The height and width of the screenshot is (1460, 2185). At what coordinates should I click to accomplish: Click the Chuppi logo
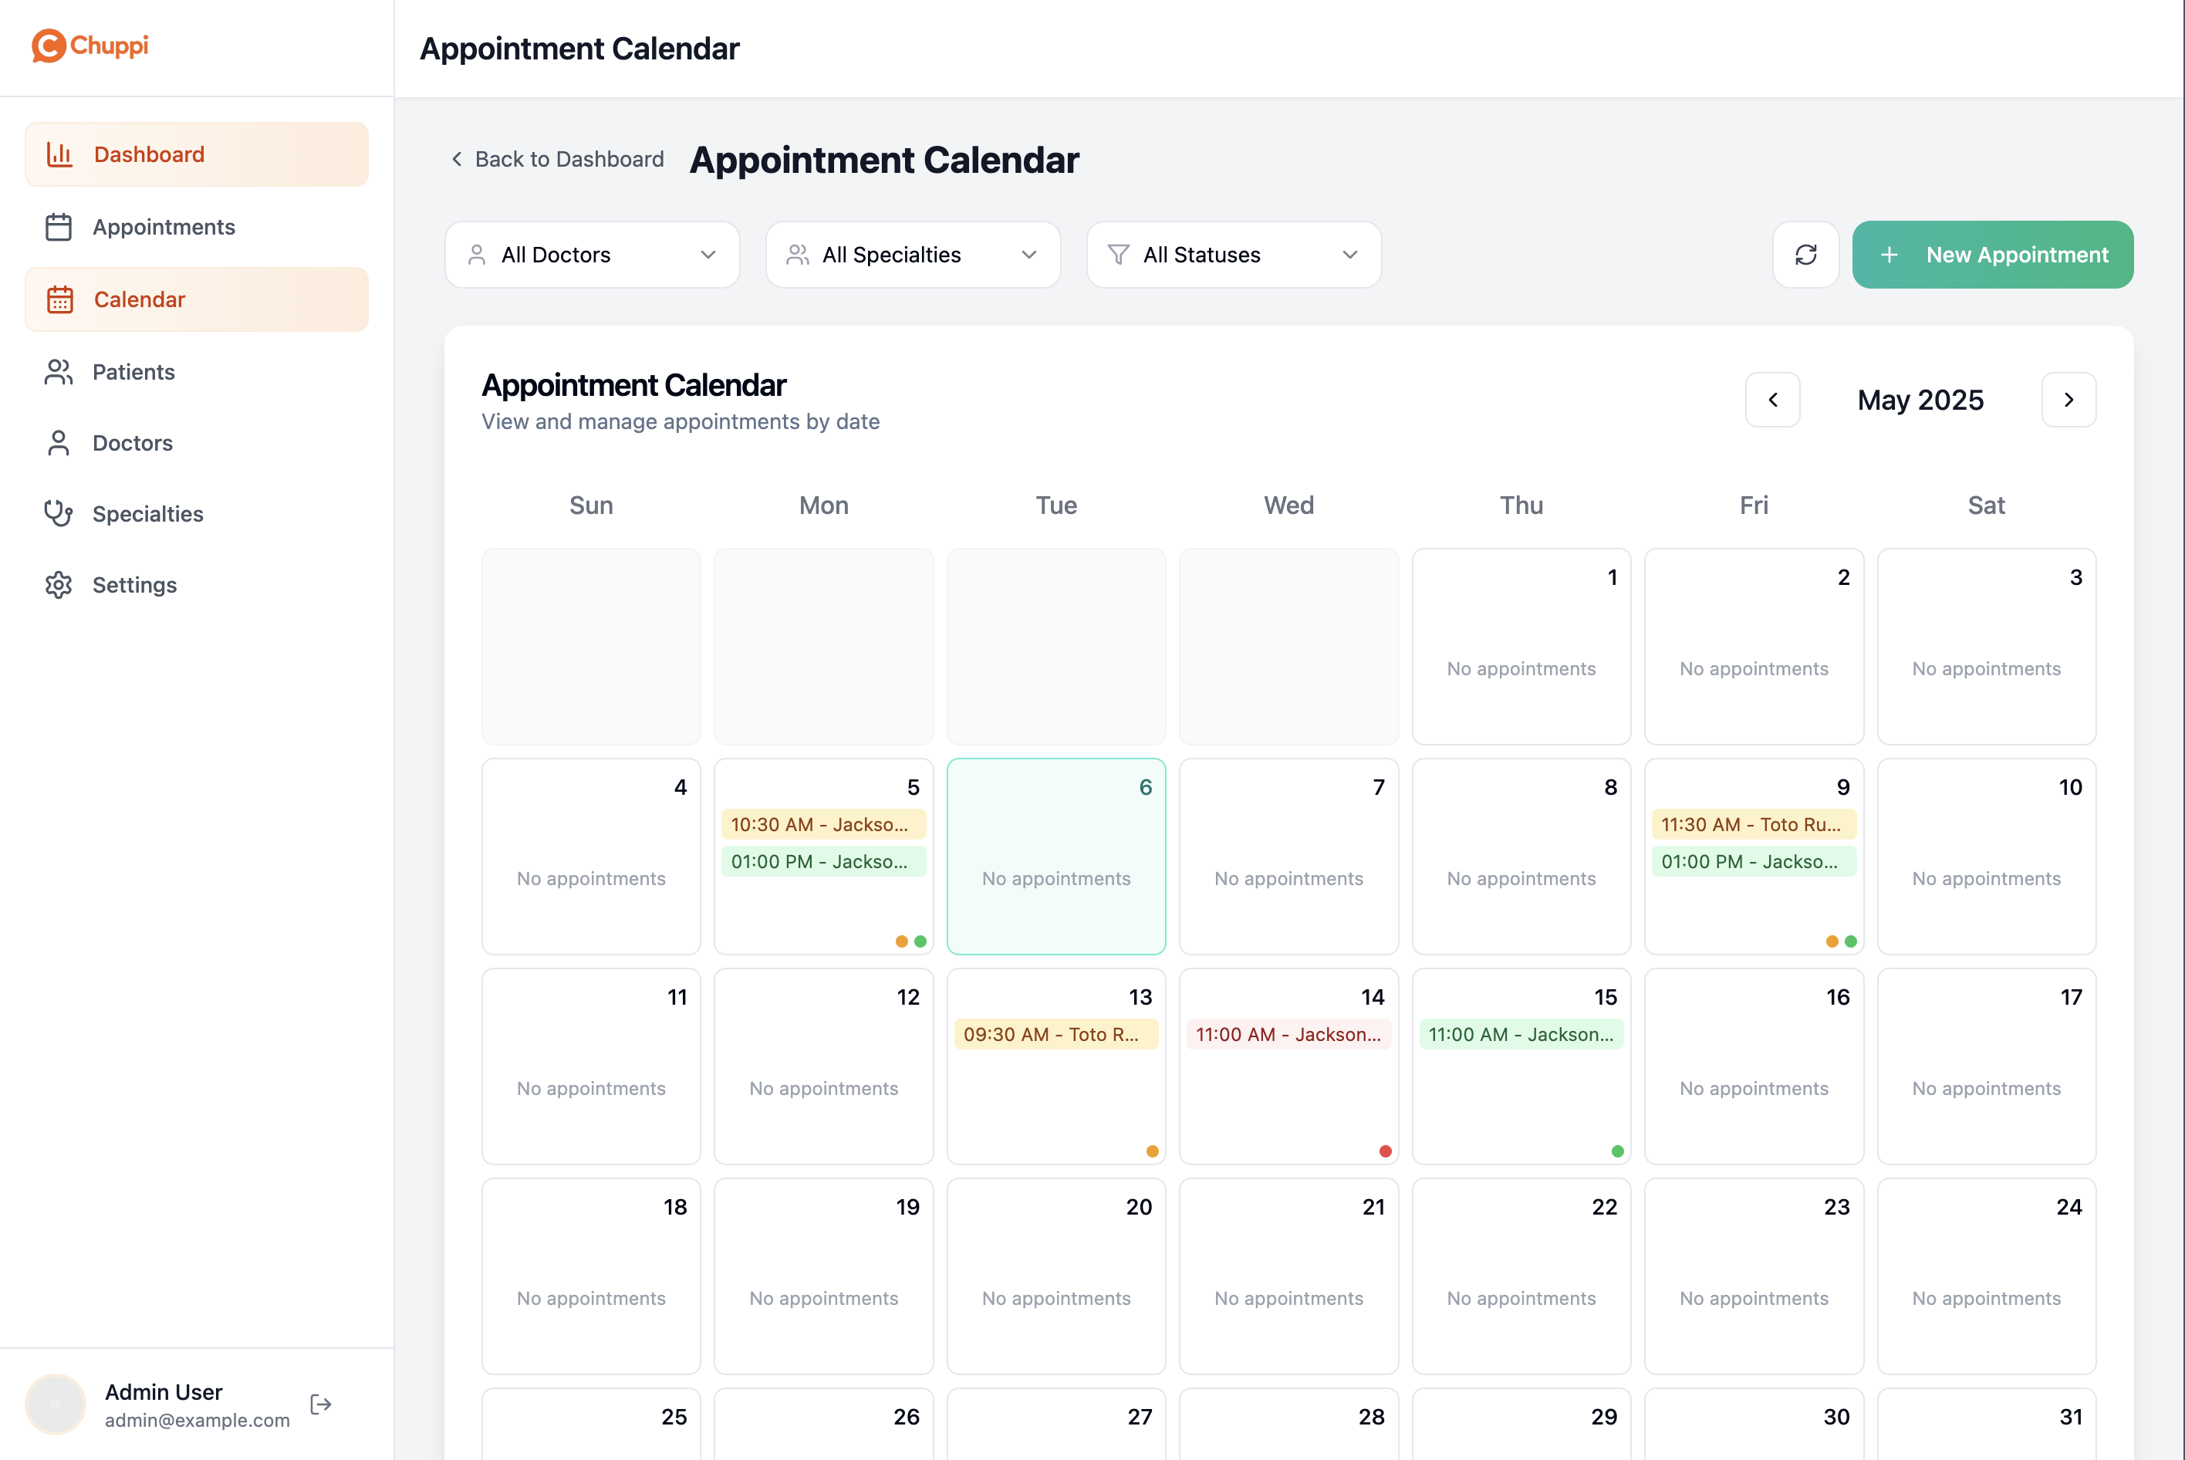click(90, 46)
